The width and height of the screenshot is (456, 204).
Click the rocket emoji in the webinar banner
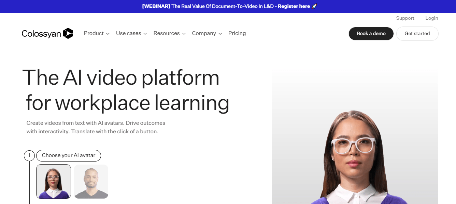[314, 6]
